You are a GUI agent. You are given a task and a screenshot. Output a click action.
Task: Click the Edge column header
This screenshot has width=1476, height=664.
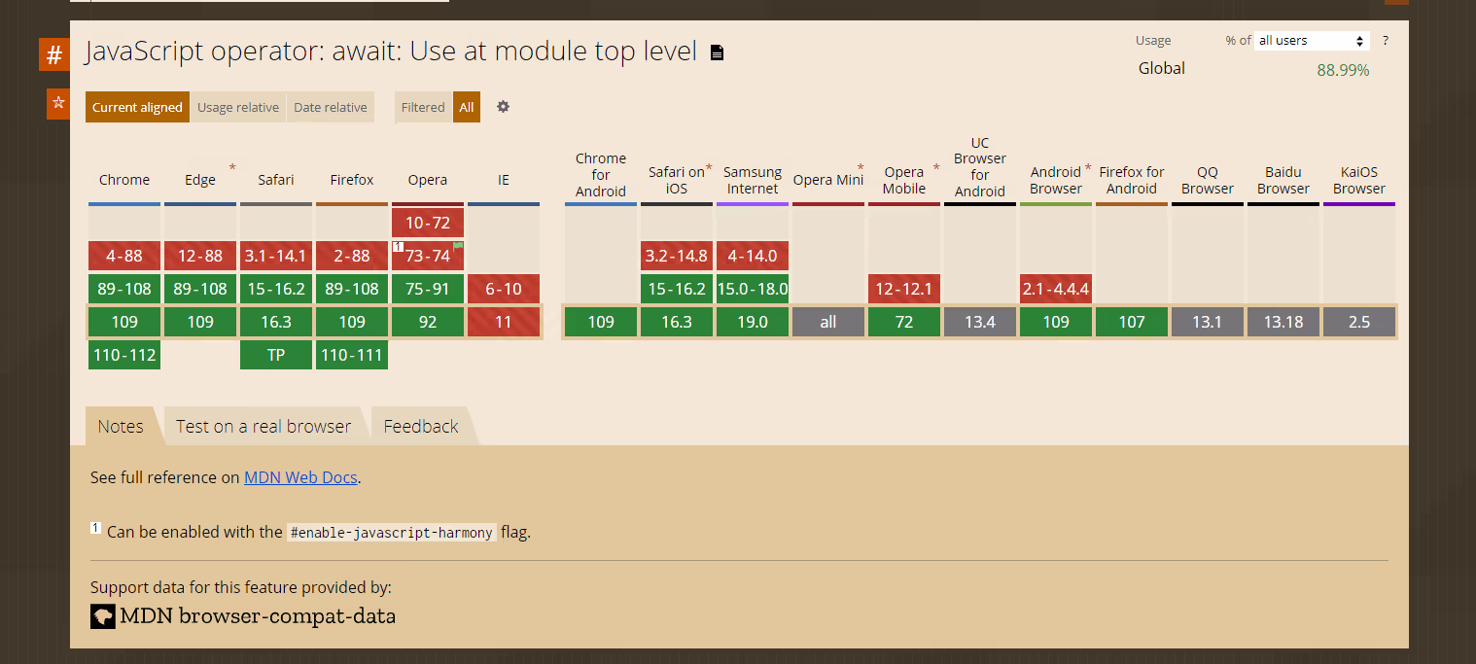click(200, 180)
